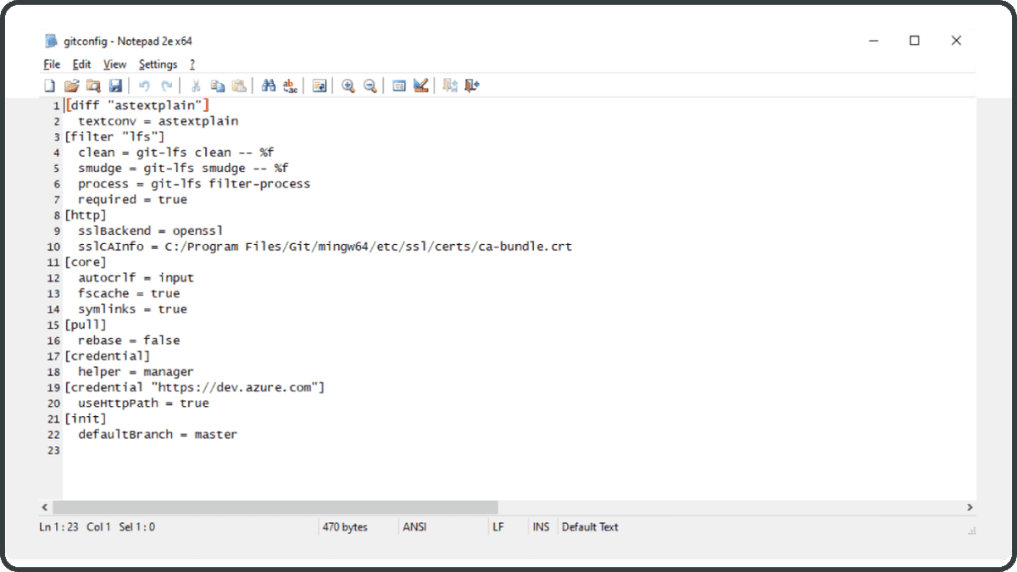Open the Replace dialog

coord(290,85)
